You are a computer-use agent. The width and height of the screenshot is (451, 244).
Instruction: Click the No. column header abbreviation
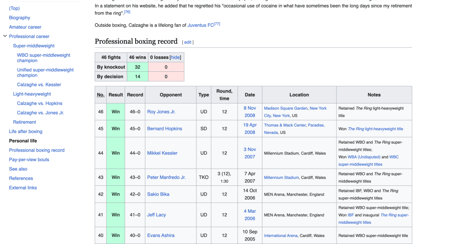pyautogui.click(x=101, y=95)
